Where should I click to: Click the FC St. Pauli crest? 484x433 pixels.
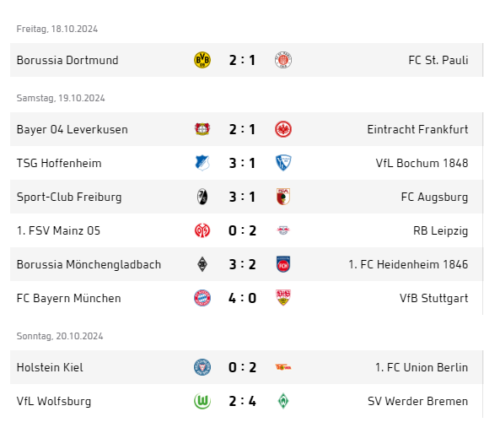coord(283,60)
